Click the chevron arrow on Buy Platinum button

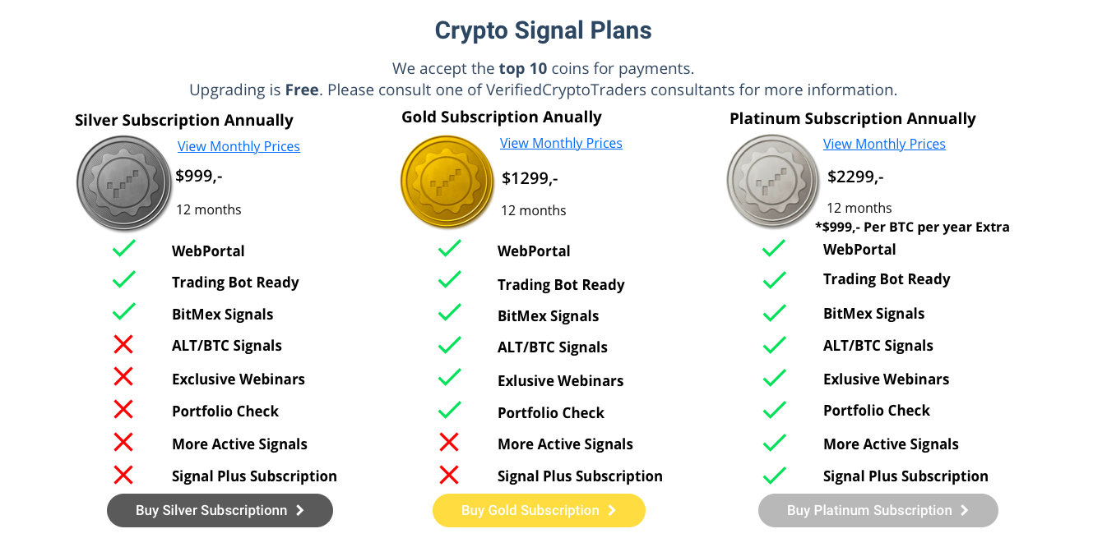964,510
